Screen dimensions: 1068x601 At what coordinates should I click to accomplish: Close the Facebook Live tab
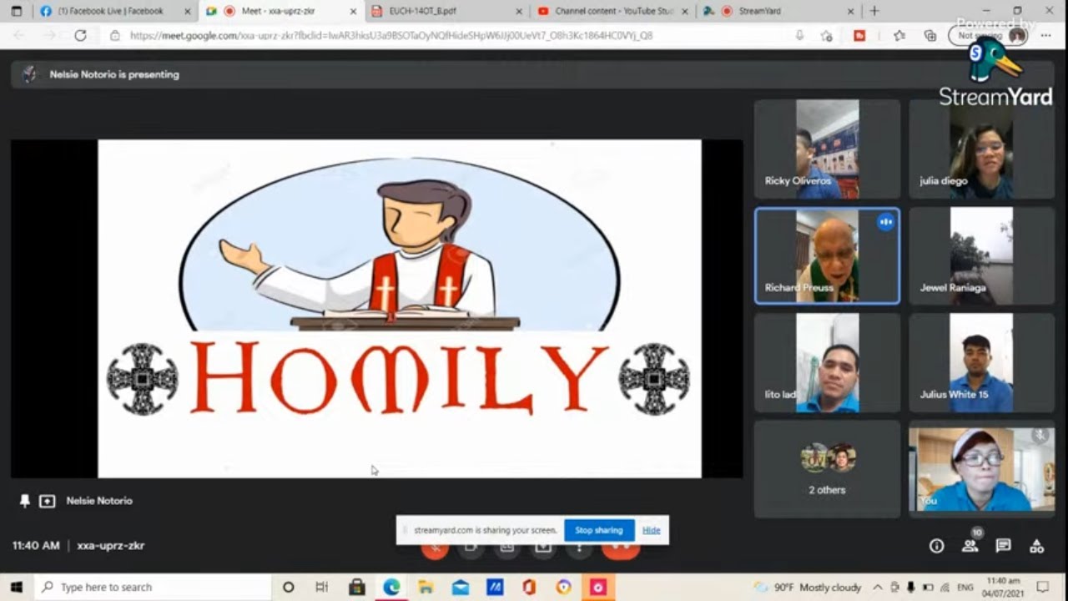(188, 11)
